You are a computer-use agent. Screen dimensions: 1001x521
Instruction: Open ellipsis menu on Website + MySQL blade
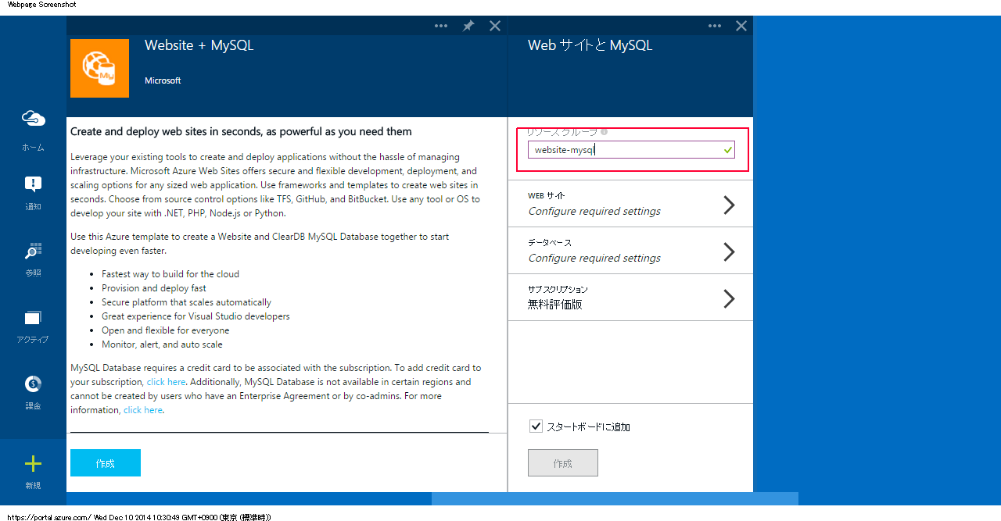click(441, 26)
